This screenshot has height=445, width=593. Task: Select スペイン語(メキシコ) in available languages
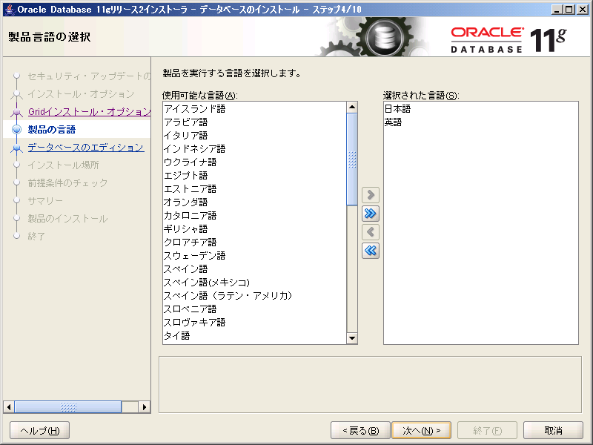(207, 283)
